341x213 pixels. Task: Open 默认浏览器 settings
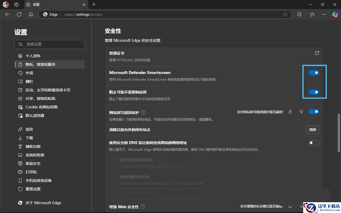(x=49, y=116)
